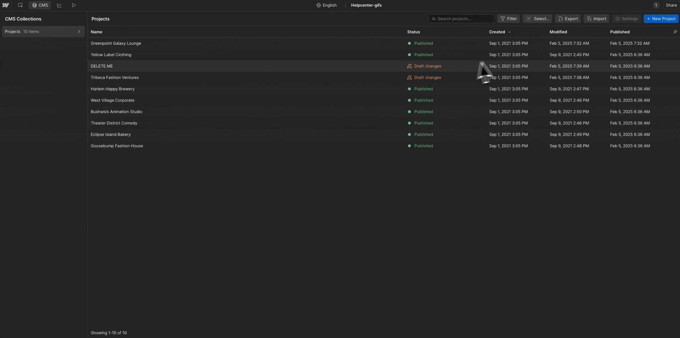This screenshot has width=680, height=338.
Task: Click Draft changes icon for Tribeca Fashion Ventures
Action: coord(409,78)
